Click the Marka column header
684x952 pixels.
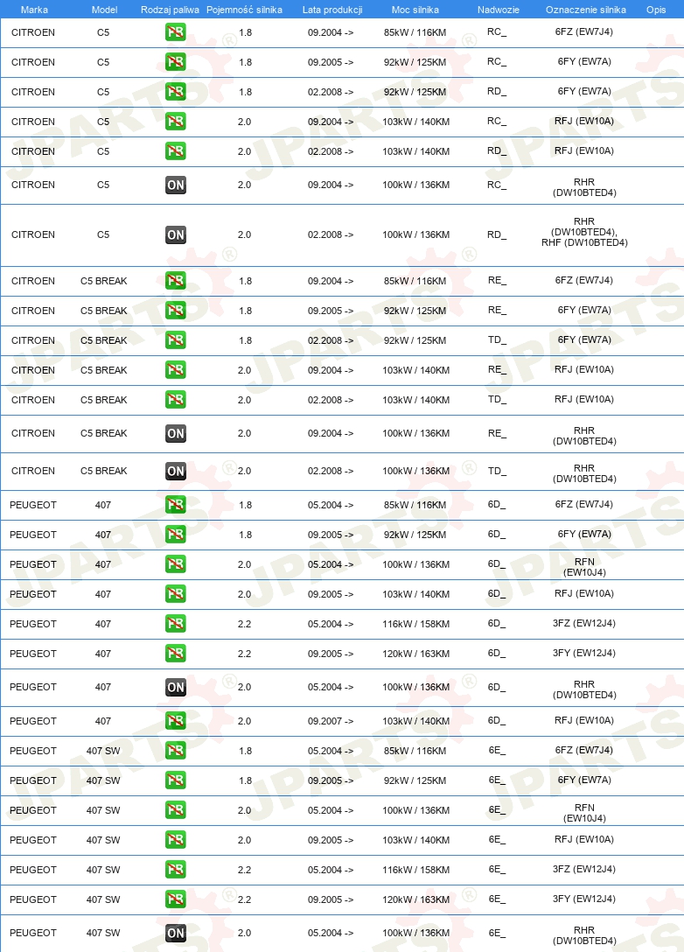point(34,10)
